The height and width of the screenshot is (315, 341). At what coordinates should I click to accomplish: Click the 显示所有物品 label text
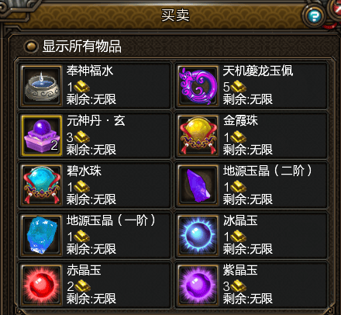click(82, 47)
